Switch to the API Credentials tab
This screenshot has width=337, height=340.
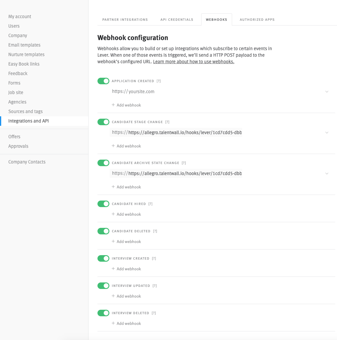point(177,20)
